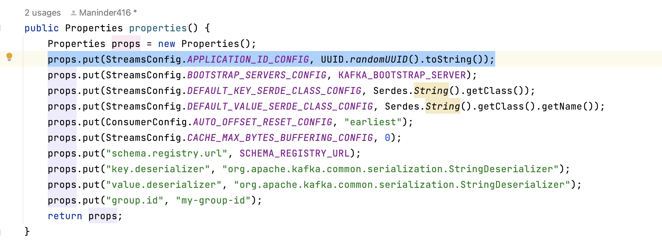Screen dimensions: 662x247
Task: Click the "my-group-id" string literal
Action: pyautogui.click(x=213, y=200)
